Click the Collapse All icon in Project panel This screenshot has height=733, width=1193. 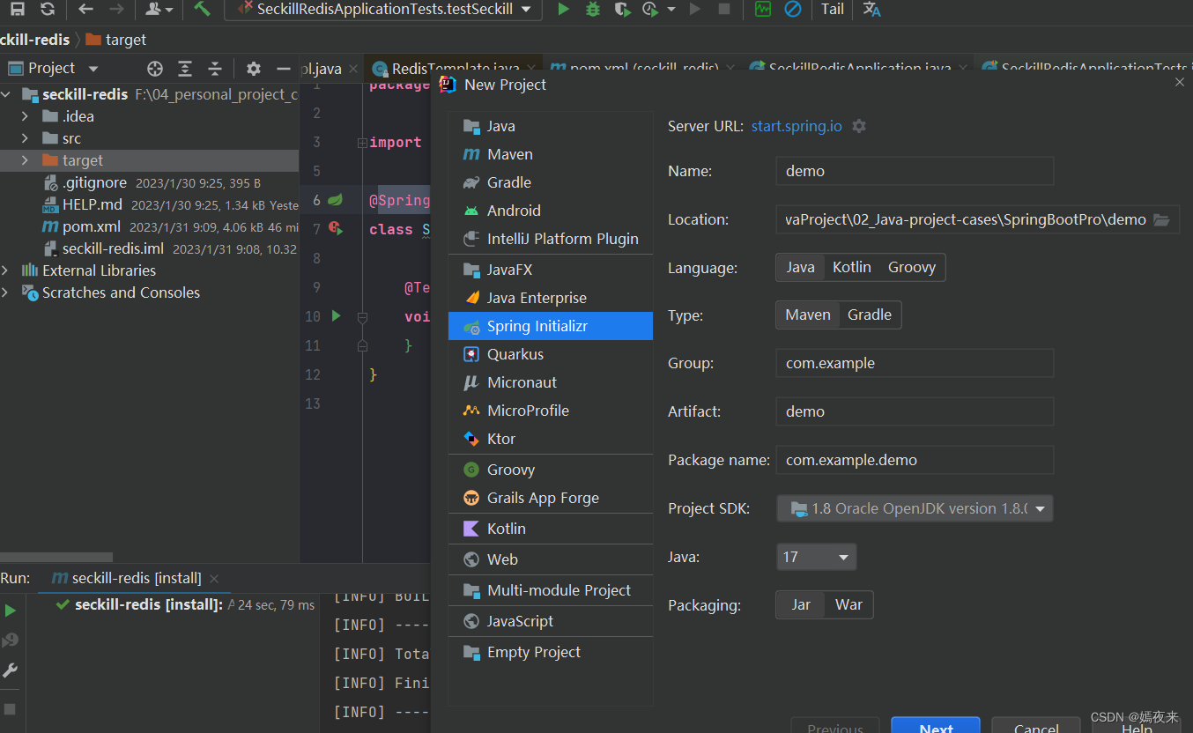[215, 68]
